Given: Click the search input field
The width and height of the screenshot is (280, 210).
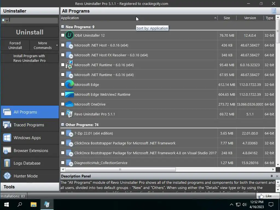Looking at the screenshot, I should (34, 20).
